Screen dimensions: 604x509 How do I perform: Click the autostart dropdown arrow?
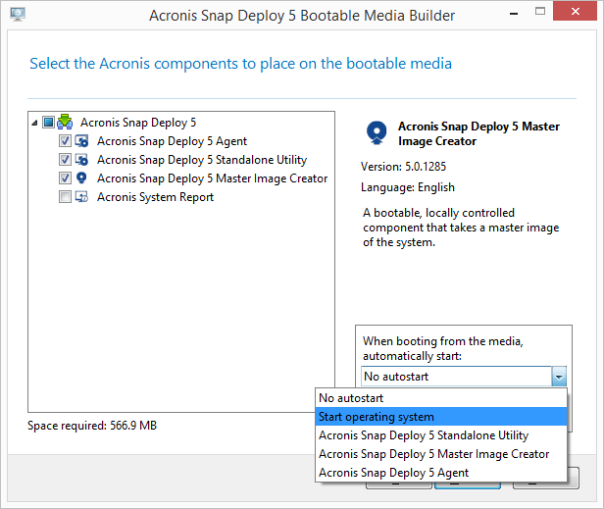tap(559, 377)
